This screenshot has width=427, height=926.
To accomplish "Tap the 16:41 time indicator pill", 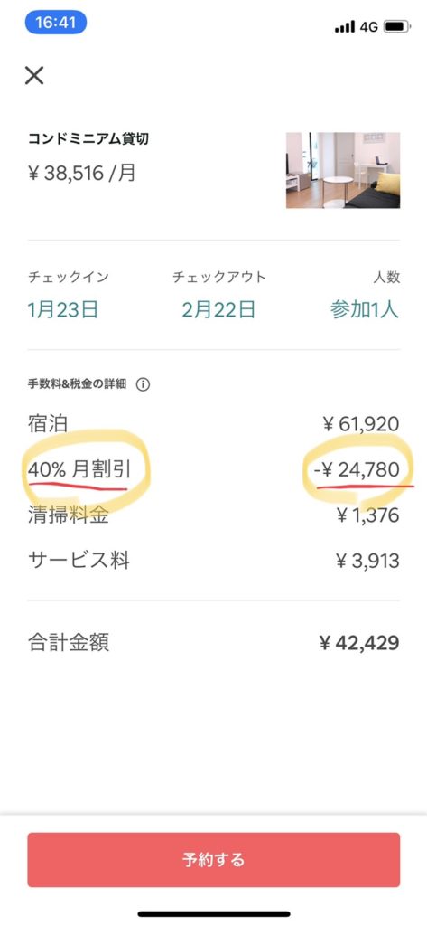I will coord(56,23).
